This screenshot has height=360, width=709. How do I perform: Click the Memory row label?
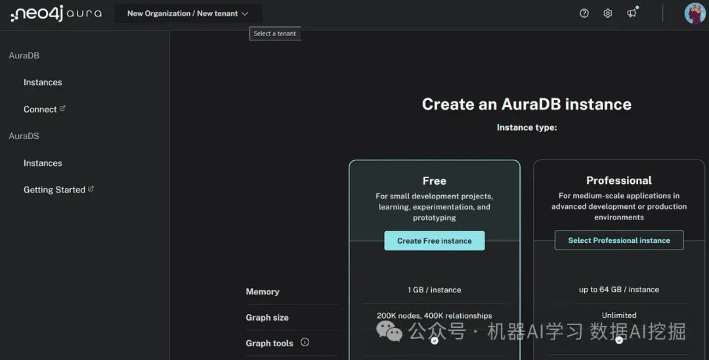pos(263,292)
